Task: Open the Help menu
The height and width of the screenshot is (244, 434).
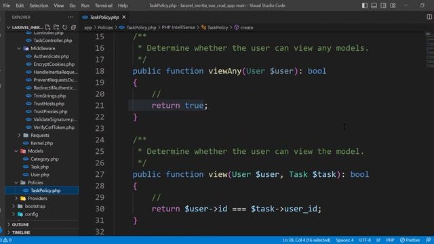Action: click(x=123, y=5)
